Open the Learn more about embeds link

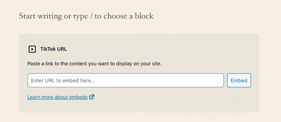point(57,97)
